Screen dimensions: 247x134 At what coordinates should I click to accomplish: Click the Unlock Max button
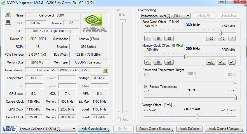pyautogui.click(x=229, y=16)
